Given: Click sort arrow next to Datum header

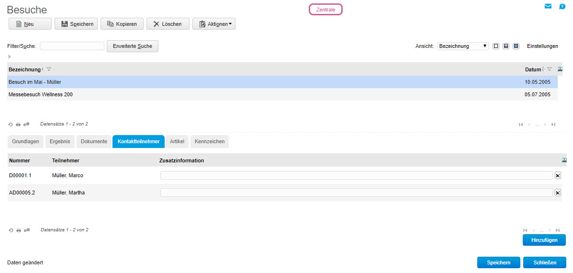Looking at the screenshot, I should click(543, 69).
